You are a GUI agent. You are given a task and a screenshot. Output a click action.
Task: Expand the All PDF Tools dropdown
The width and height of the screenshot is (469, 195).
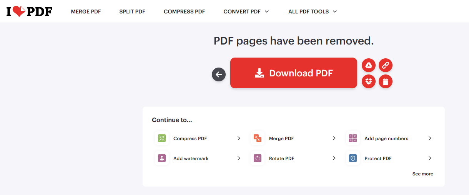[x=313, y=12]
